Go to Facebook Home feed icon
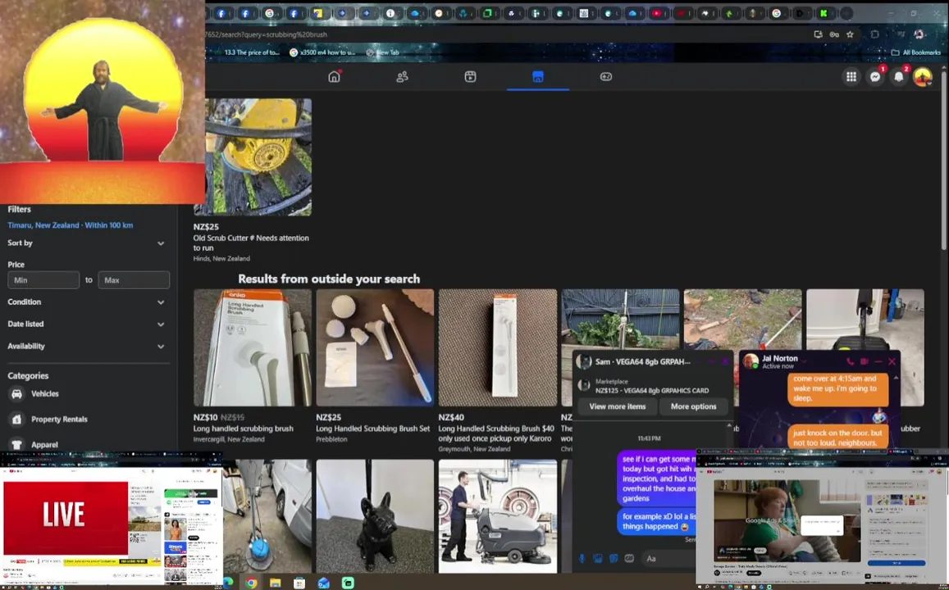The height and width of the screenshot is (590, 949). tap(334, 77)
